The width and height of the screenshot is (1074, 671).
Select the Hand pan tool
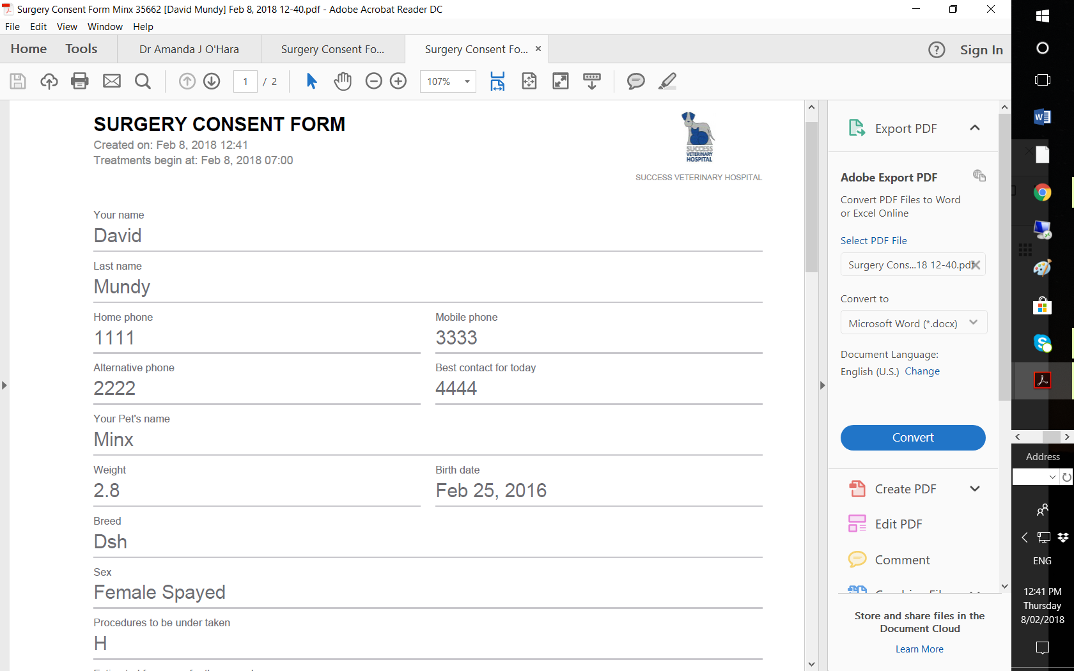(343, 81)
